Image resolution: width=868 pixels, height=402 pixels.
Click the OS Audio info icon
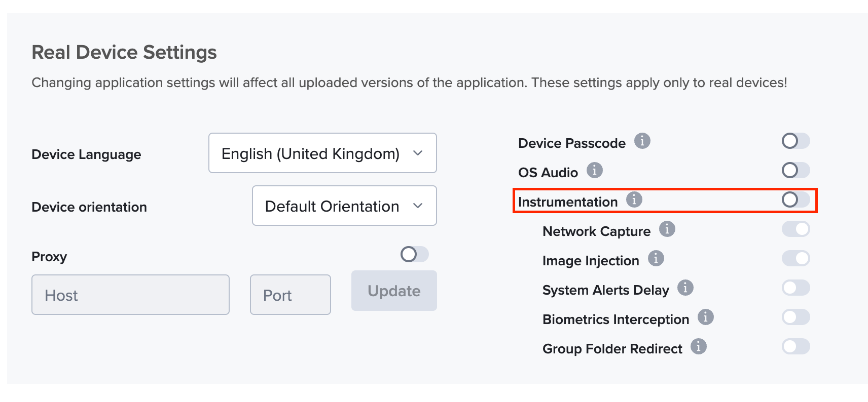point(594,170)
